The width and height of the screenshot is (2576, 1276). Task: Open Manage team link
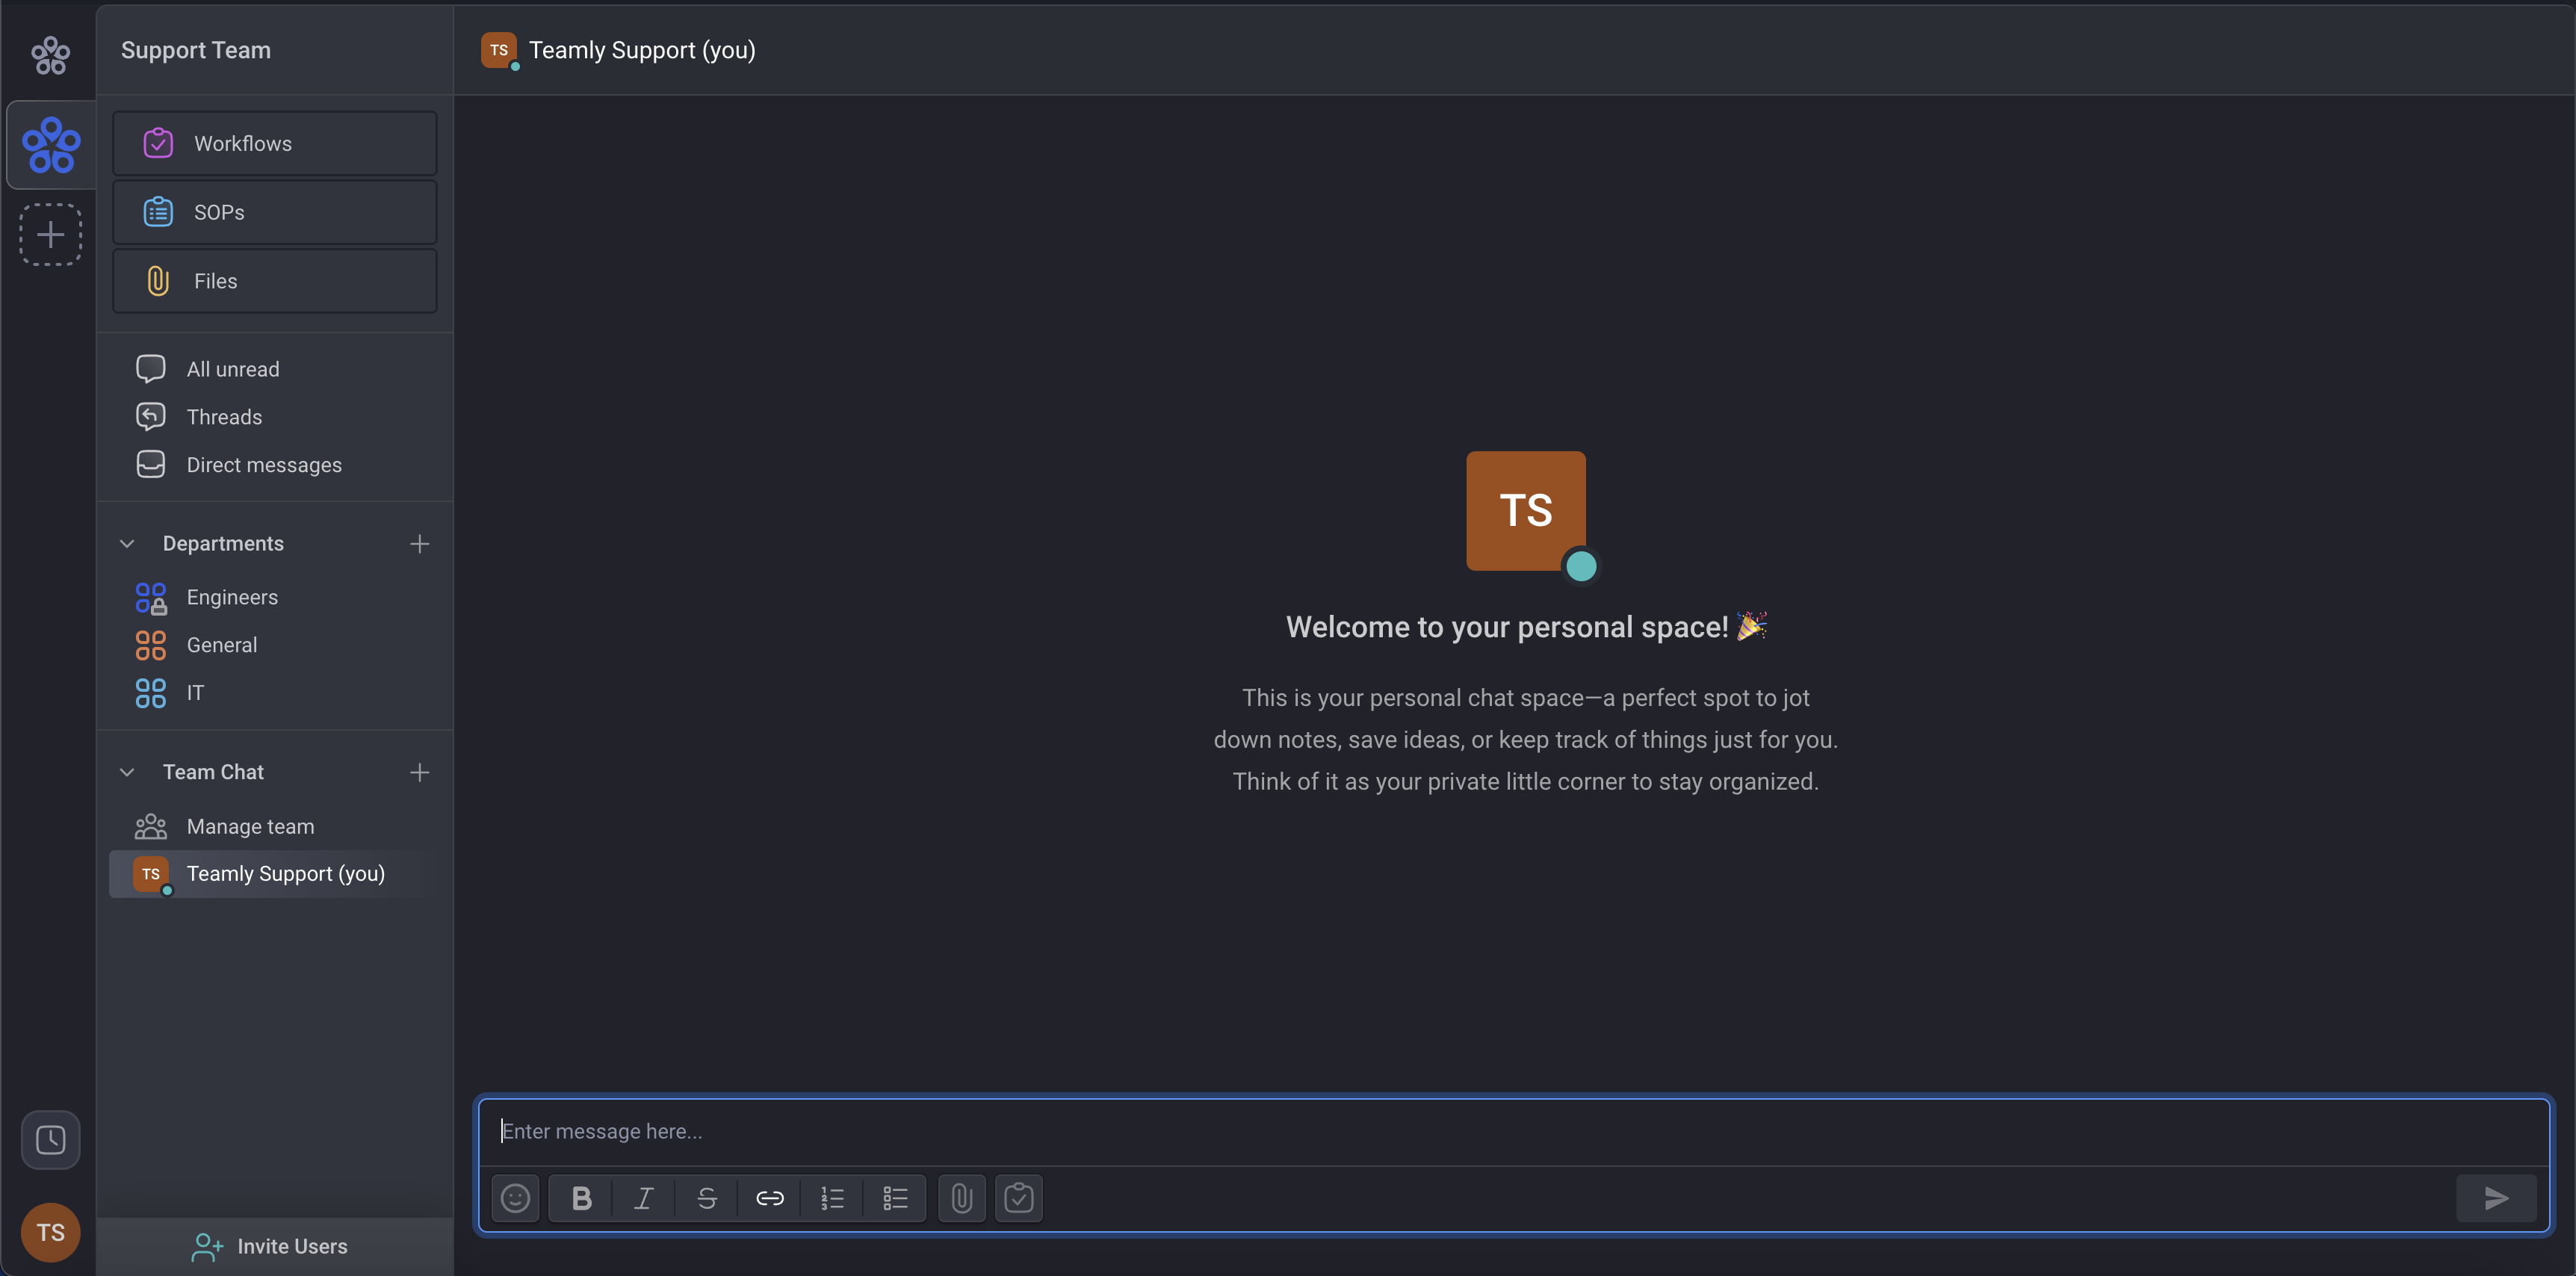click(250, 827)
